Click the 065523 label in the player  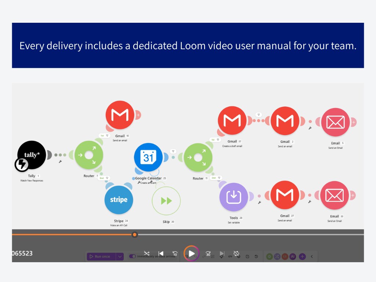click(x=22, y=253)
